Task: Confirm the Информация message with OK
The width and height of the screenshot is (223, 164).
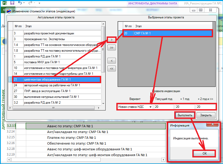Action: 204,154
